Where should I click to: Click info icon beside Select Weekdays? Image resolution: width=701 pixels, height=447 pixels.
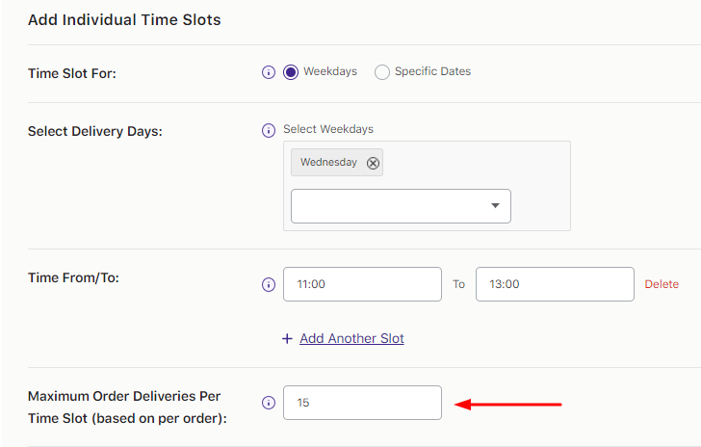[269, 130]
